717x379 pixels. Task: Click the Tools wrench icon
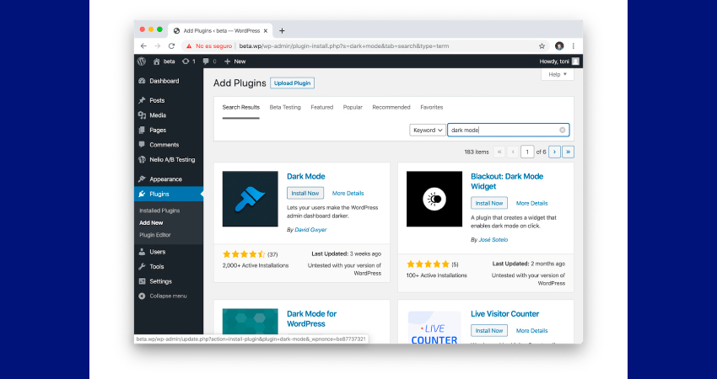[x=143, y=267]
